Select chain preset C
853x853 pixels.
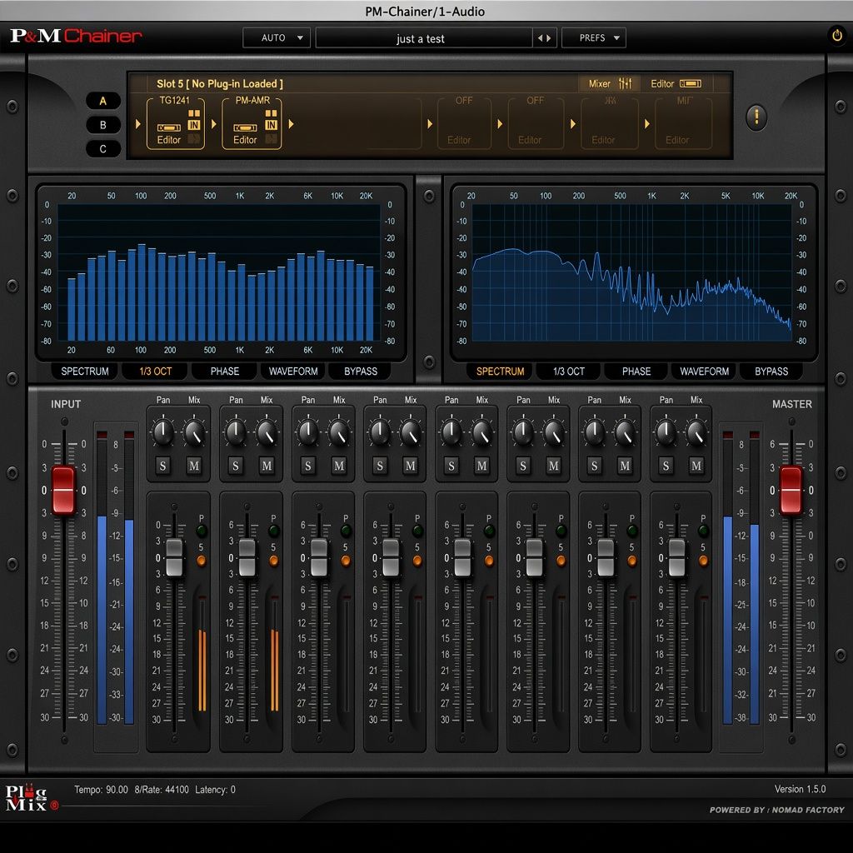click(x=102, y=148)
